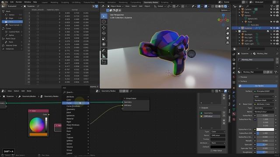Select rendered viewport shading sphere icon
Image resolution: width=280 pixels, height=157 pixels.
point(226,6)
